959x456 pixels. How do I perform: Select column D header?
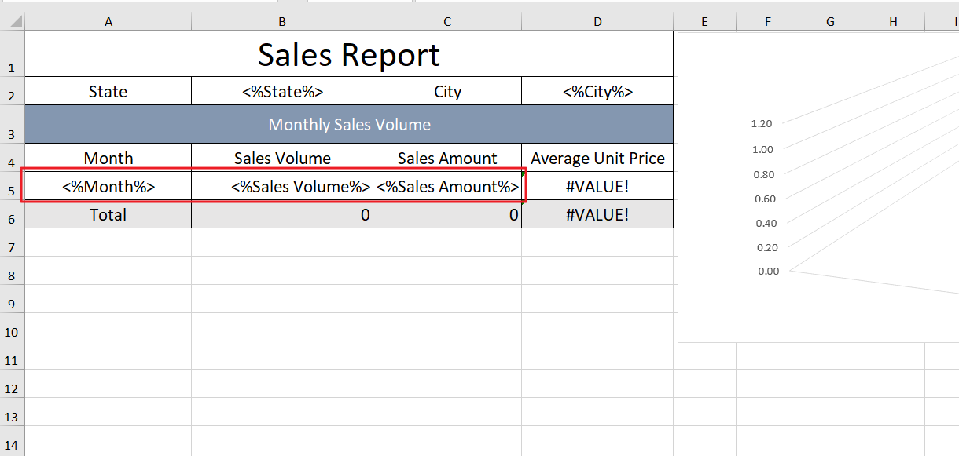(x=597, y=22)
